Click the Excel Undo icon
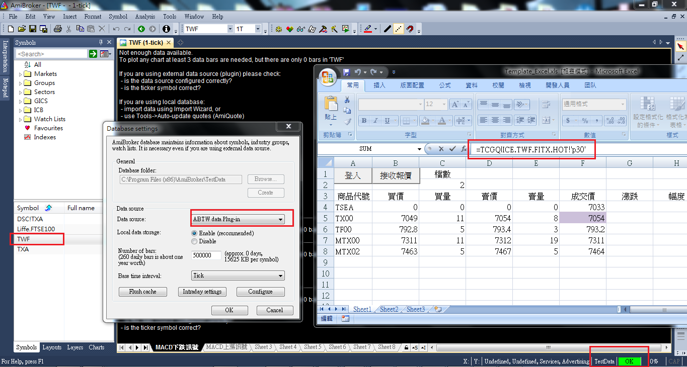Viewport: 687px width, 367px height. coord(357,72)
